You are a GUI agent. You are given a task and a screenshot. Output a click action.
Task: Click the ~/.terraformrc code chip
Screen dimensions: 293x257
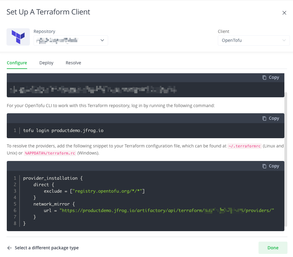244,146
